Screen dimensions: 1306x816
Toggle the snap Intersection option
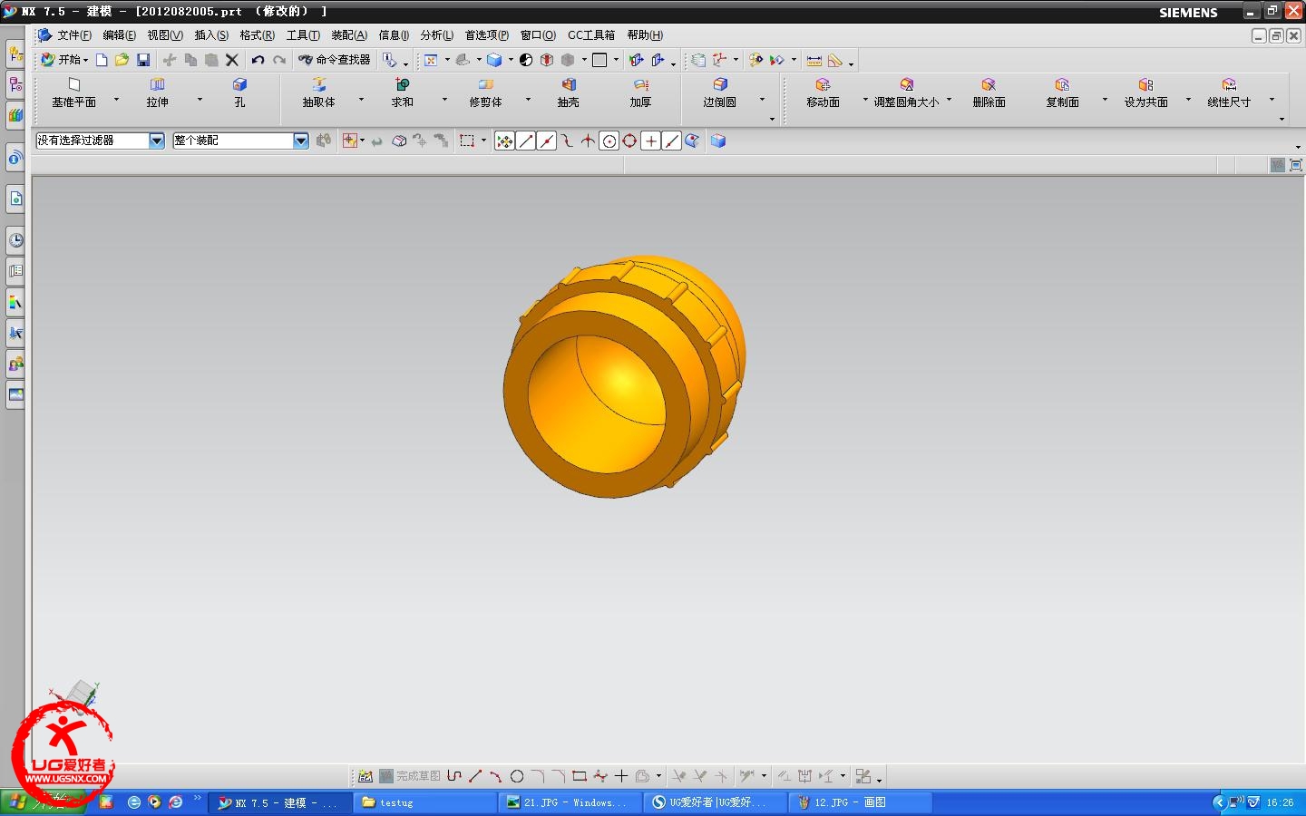(x=589, y=141)
